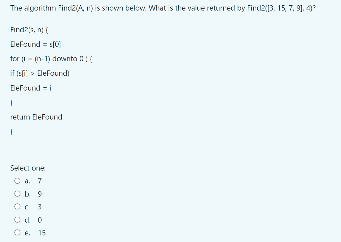Click the "Find2(s, n) {" header line
The image size is (341, 242).
pyautogui.click(x=29, y=30)
